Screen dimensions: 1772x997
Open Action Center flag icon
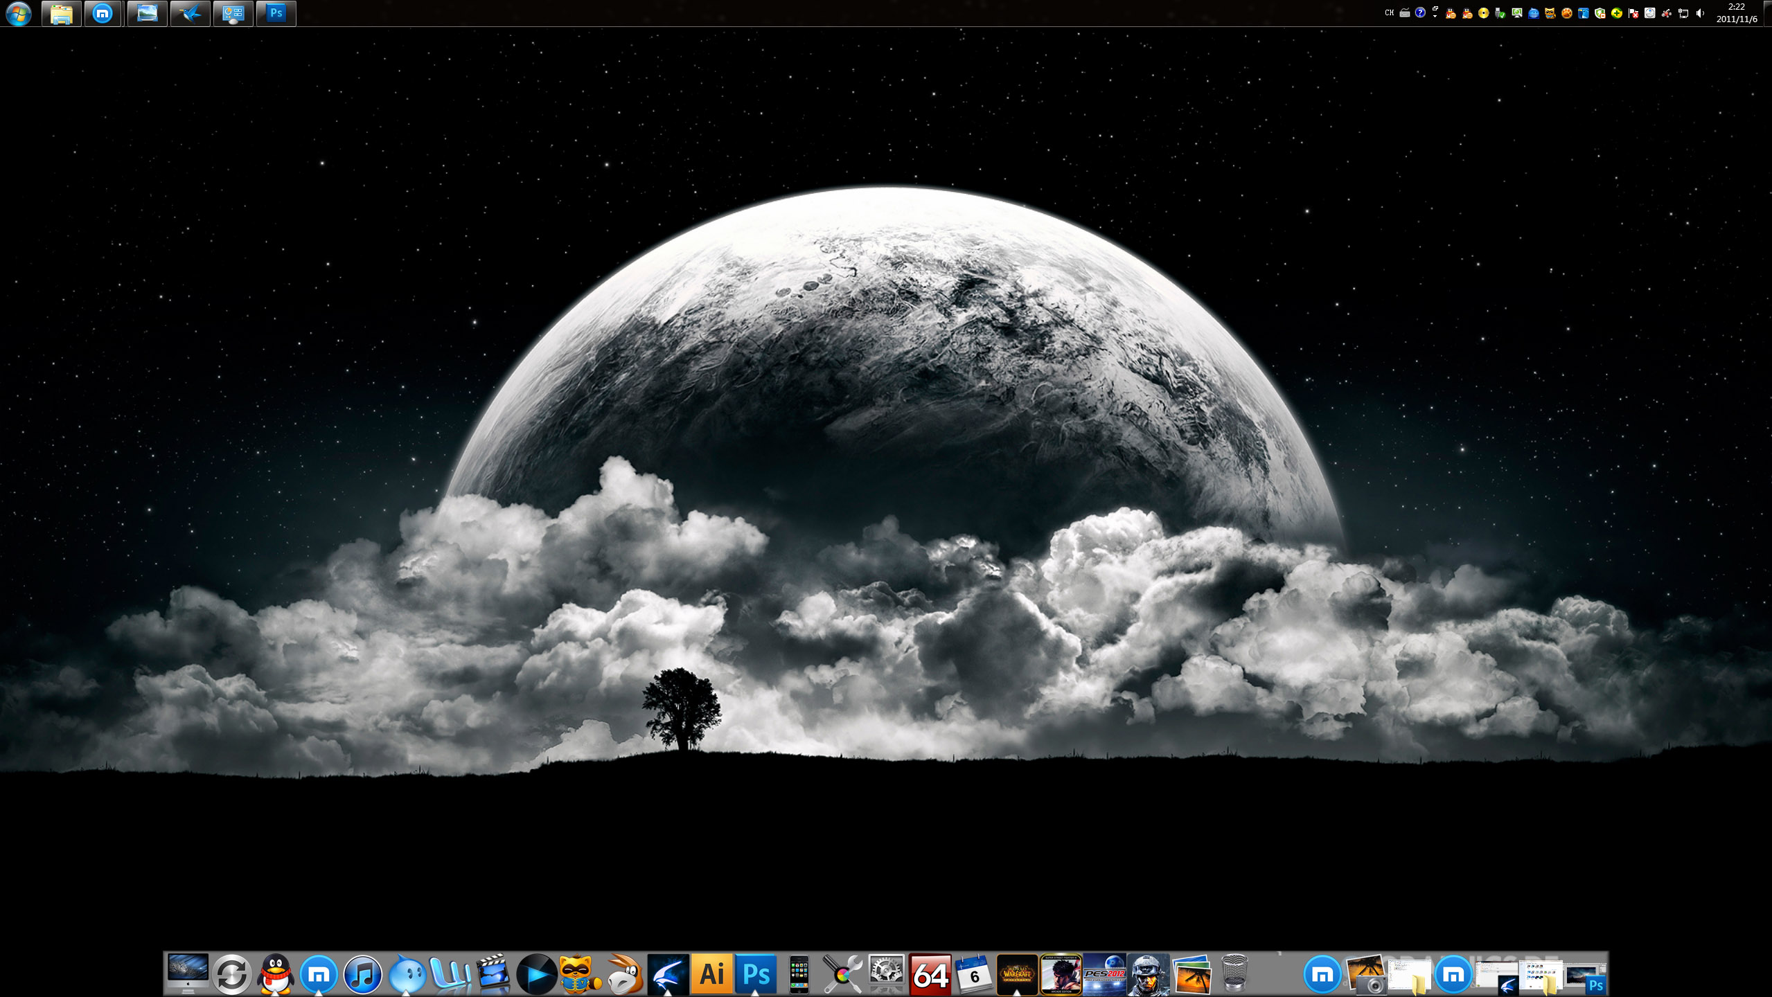[1633, 13]
